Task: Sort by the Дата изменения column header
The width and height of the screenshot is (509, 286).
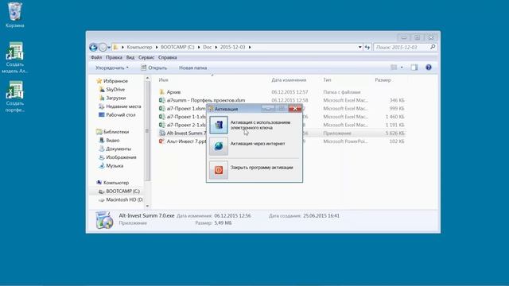Action: click(x=289, y=79)
